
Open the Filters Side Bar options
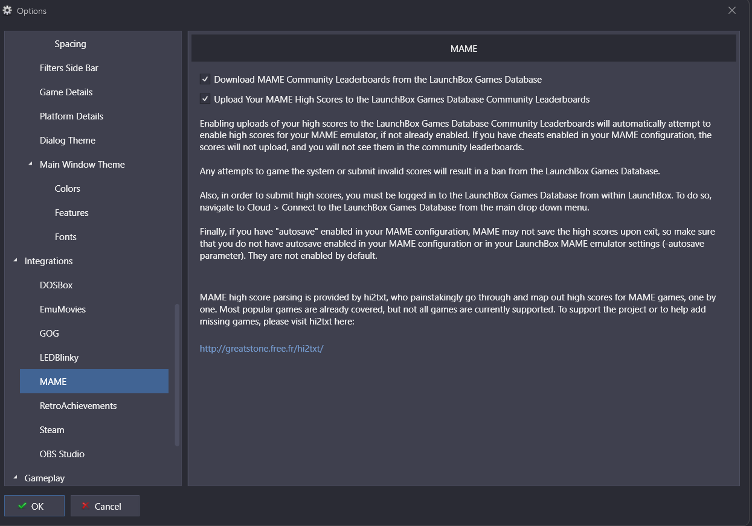(69, 68)
